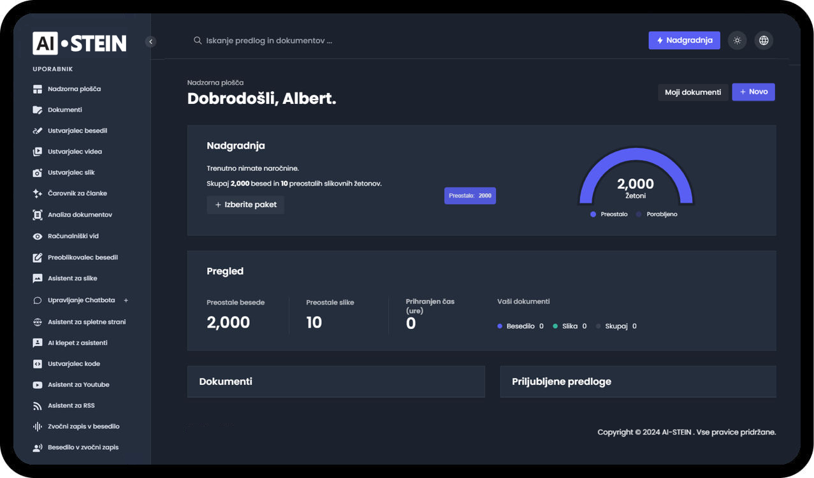Click the Računalniški vid eye icon
814x478 pixels.
(38, 236)
